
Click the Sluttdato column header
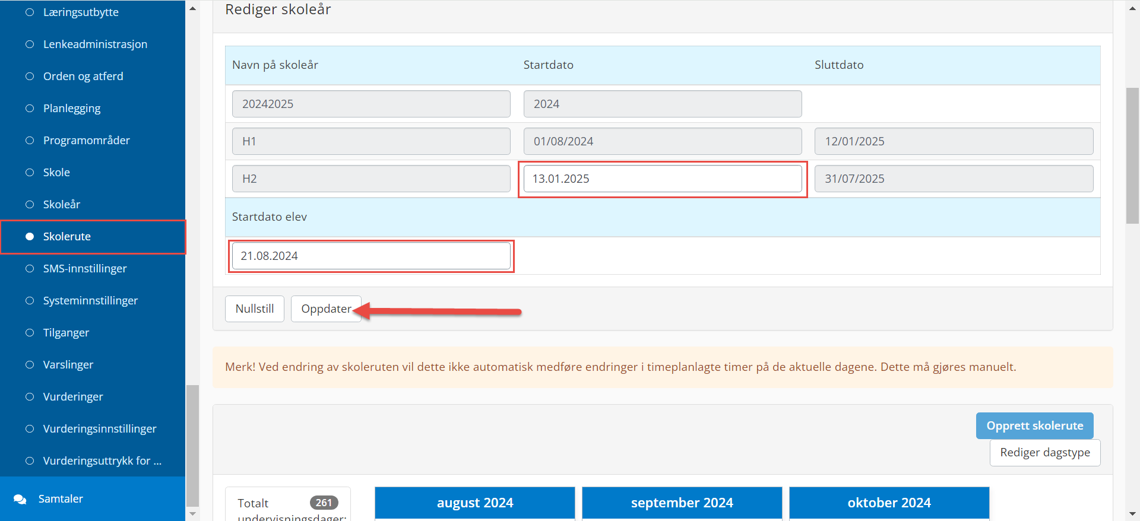click(839, 65)
